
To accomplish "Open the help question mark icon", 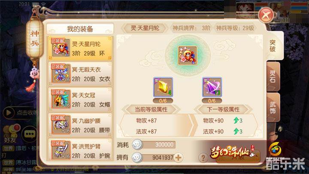I will click(x=203, y=158).
